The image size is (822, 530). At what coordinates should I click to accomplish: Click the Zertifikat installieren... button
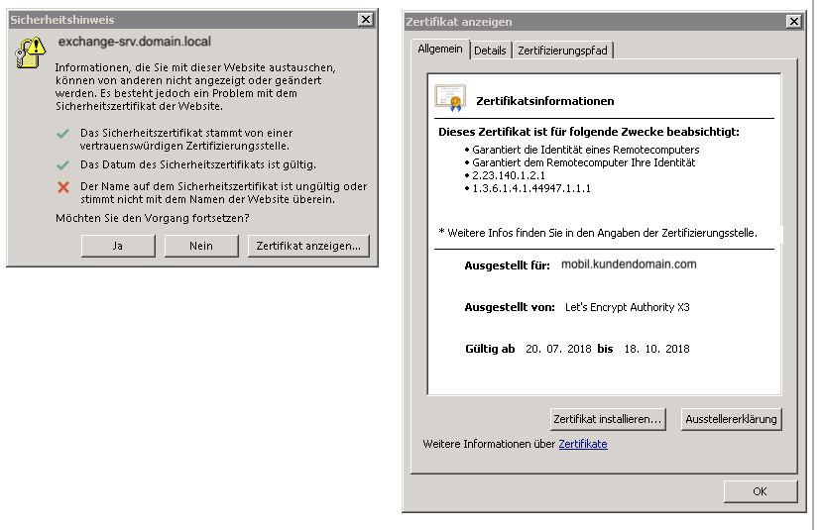608,419
